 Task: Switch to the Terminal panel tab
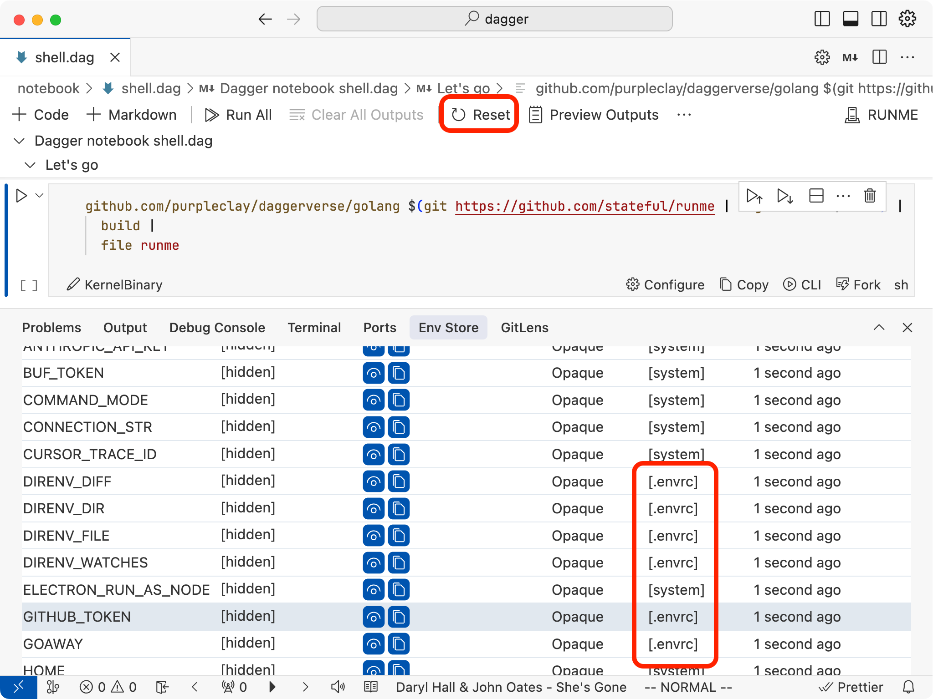pos(314,328)
